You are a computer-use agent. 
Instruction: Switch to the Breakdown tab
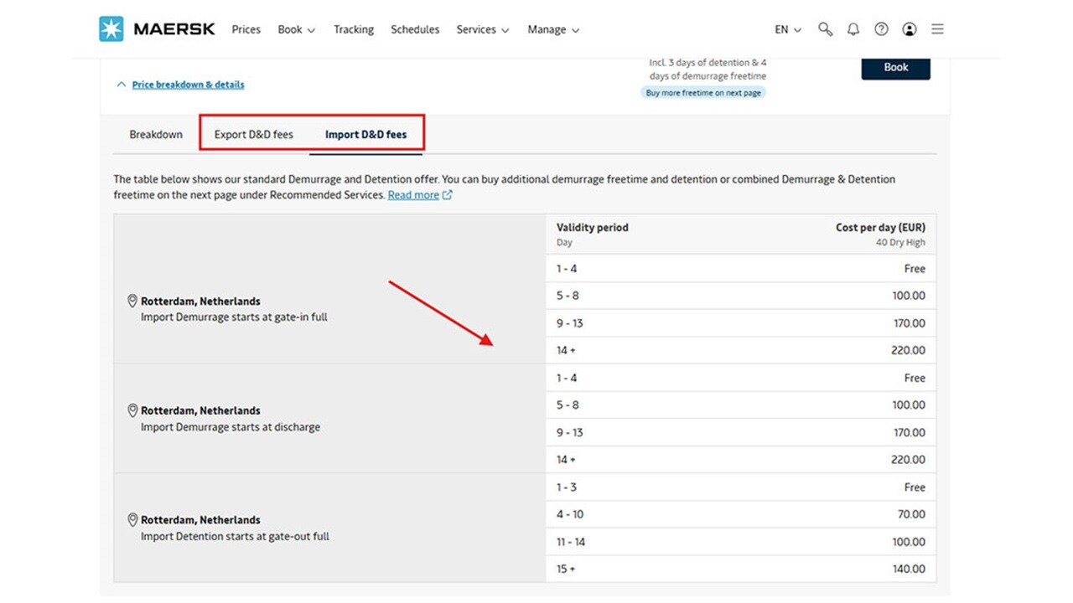pos(155,134)
